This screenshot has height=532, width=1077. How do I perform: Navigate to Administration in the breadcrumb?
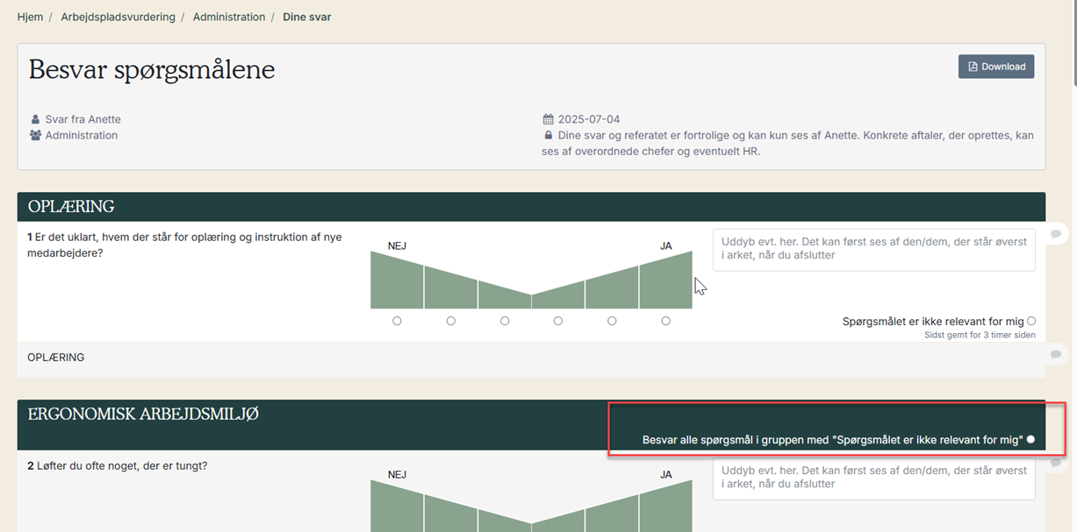coord(228,17)
